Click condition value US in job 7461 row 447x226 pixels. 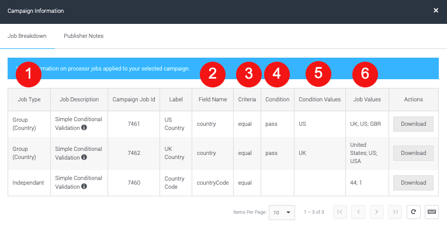[x=320, y=124]
